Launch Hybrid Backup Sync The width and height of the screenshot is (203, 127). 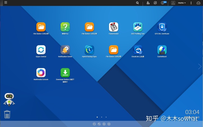pos(89,50)
